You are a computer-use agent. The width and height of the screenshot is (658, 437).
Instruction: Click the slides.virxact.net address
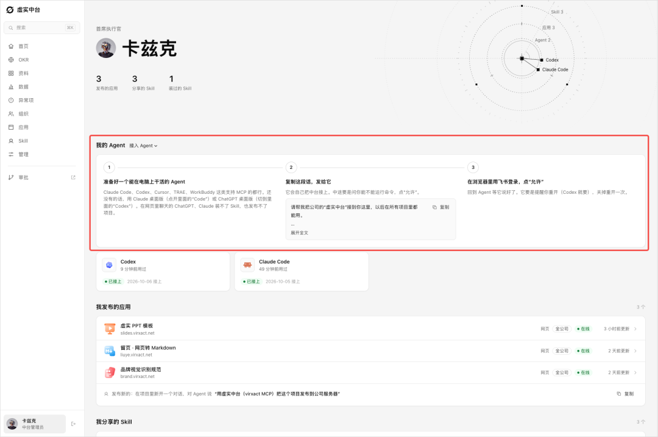(137, 333)
